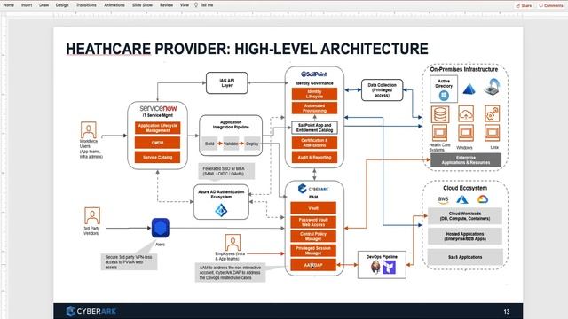Click the Validate pipeline step
The height and width of the screenshot is (319, 568).
[231, 144]
